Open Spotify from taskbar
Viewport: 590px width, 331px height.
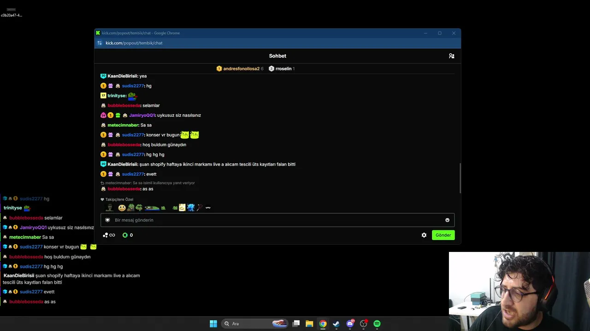377,324
